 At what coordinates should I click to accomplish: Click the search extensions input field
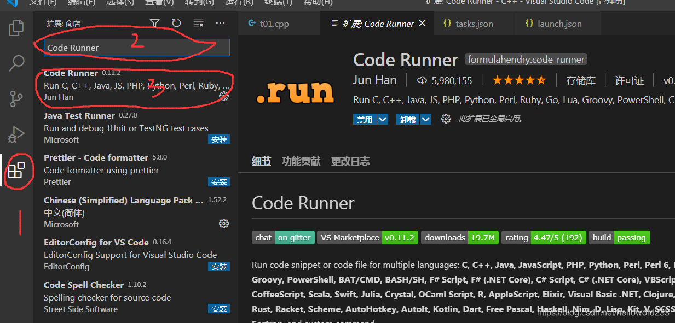tap(137, 48)
